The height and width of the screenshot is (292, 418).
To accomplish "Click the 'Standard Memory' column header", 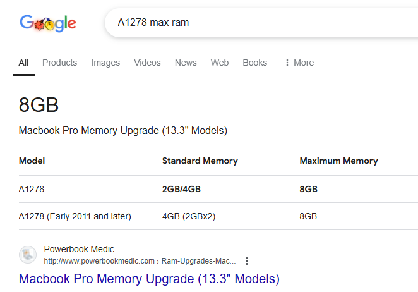I will coord(200,161).
